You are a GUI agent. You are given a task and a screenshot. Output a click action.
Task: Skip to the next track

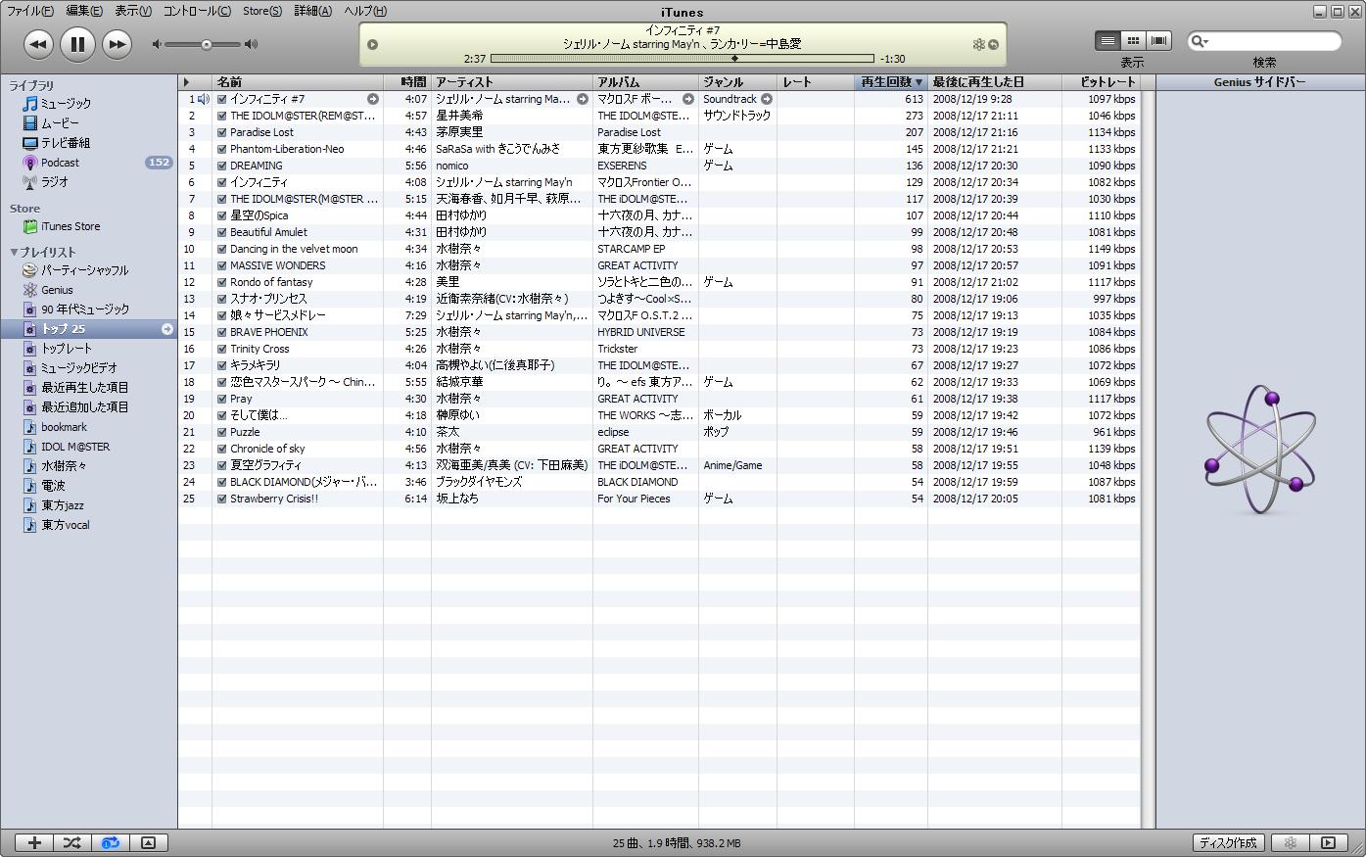tap(117, 43)
